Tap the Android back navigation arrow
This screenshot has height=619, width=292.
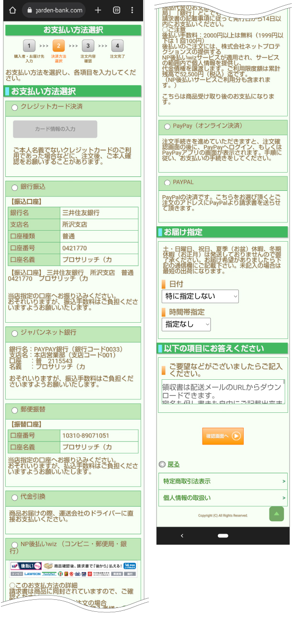[181, 535]
